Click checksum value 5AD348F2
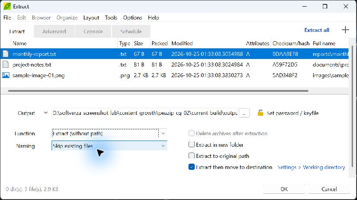357x200 pixels. pyautogui.click(x=285, y=75)
